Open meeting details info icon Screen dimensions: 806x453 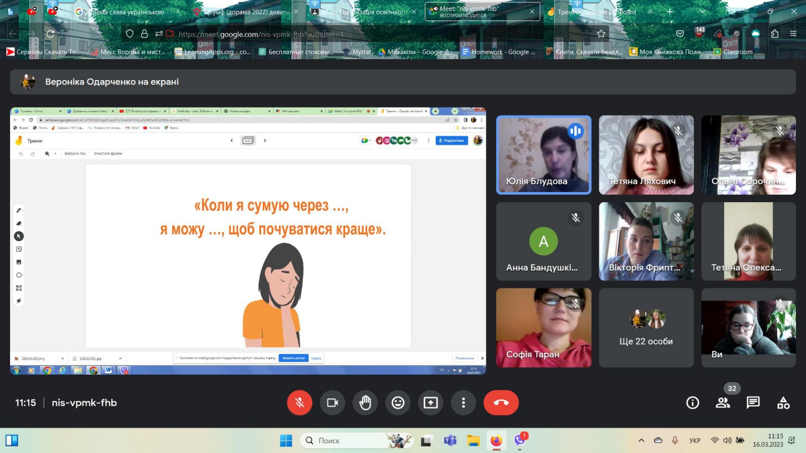pyautogui.click(x=693, y=403)
